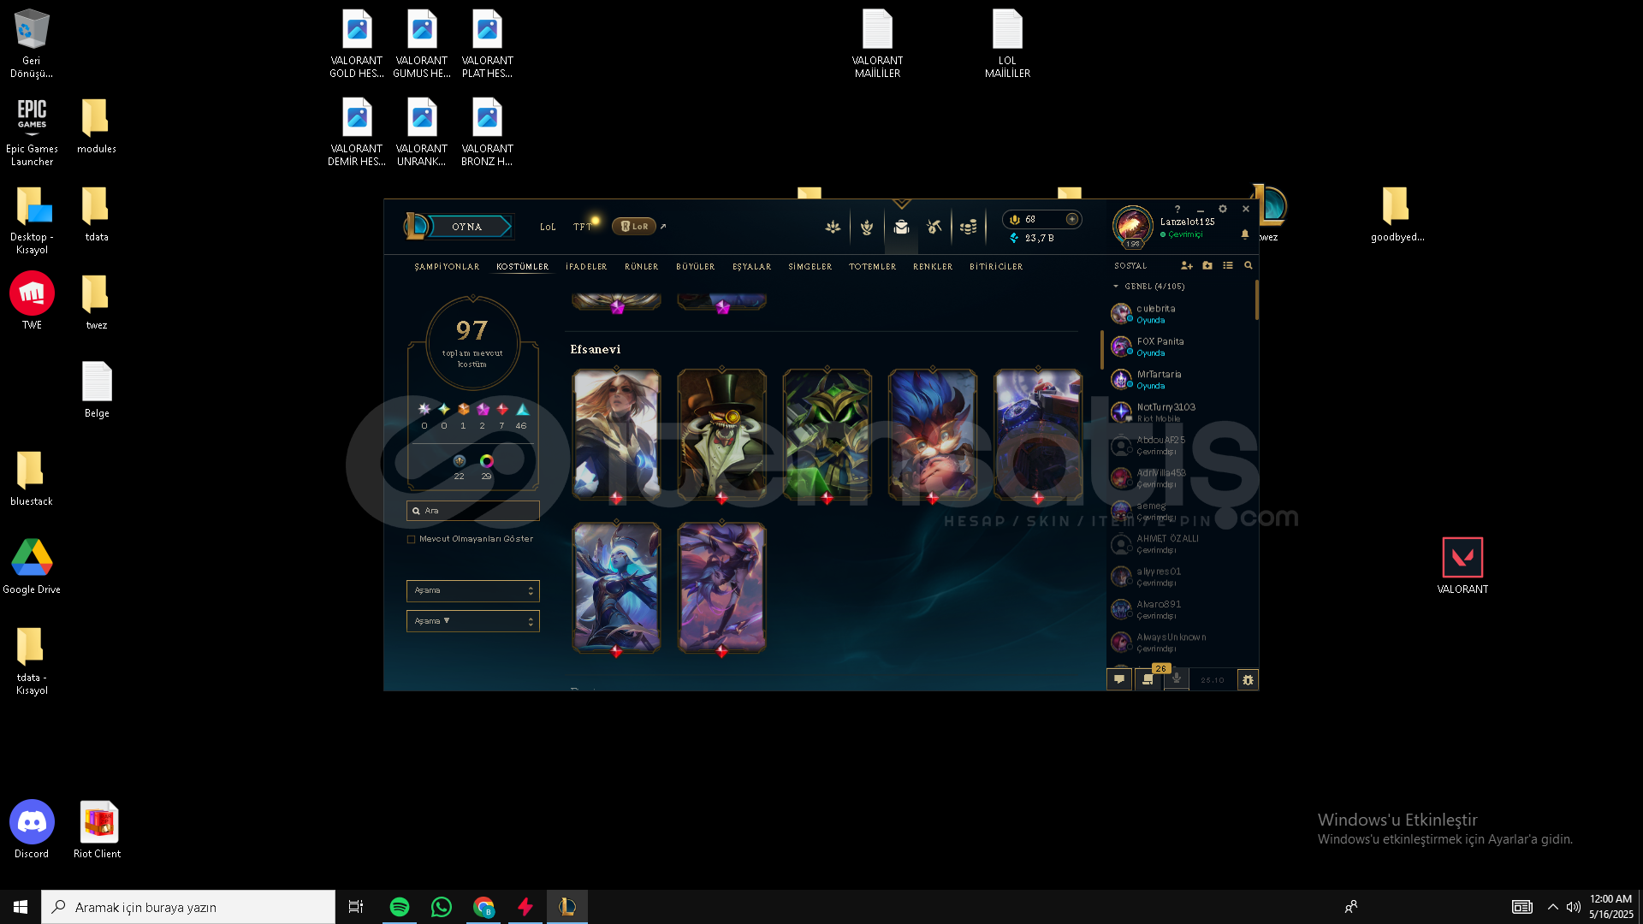Open Lanzelot125 profile avatar

pyautogui.click(x=1132, y=226)
